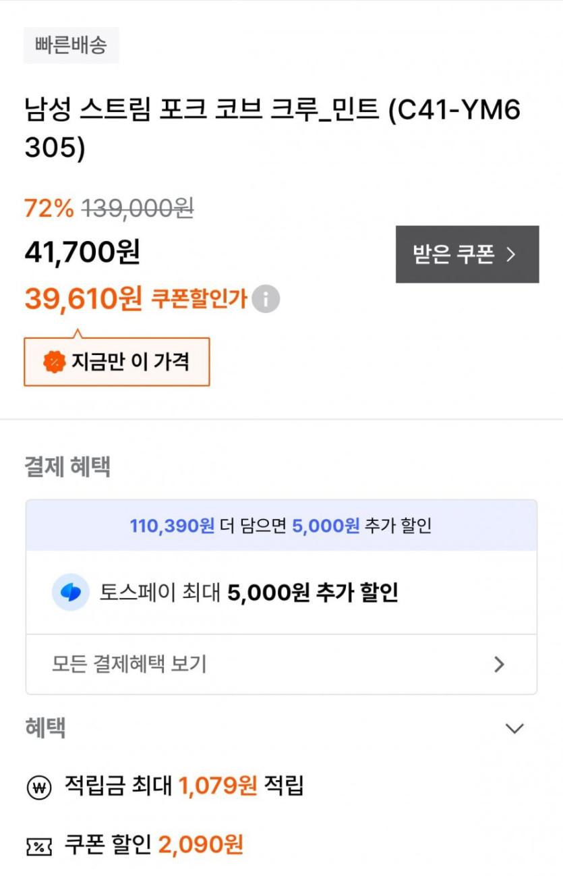Open 모든 결제혜택 보기 right chevron
563x876 pixels.
pyautogui.click(x=499, y=665)
